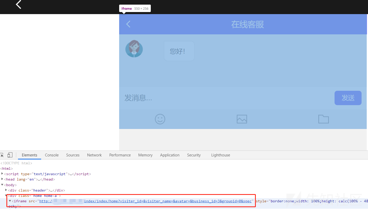Select the div class="header" element
The height and width of the screenshot is (210, 368).
pyautogui.click(x=37, y=190)
